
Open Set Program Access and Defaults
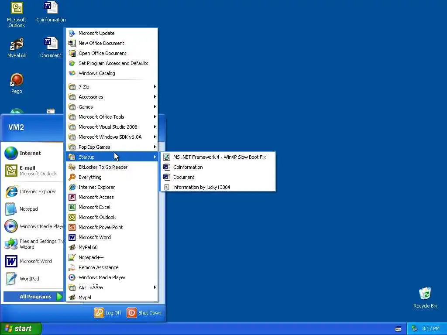pyautogui.click(x=112, y=63)
